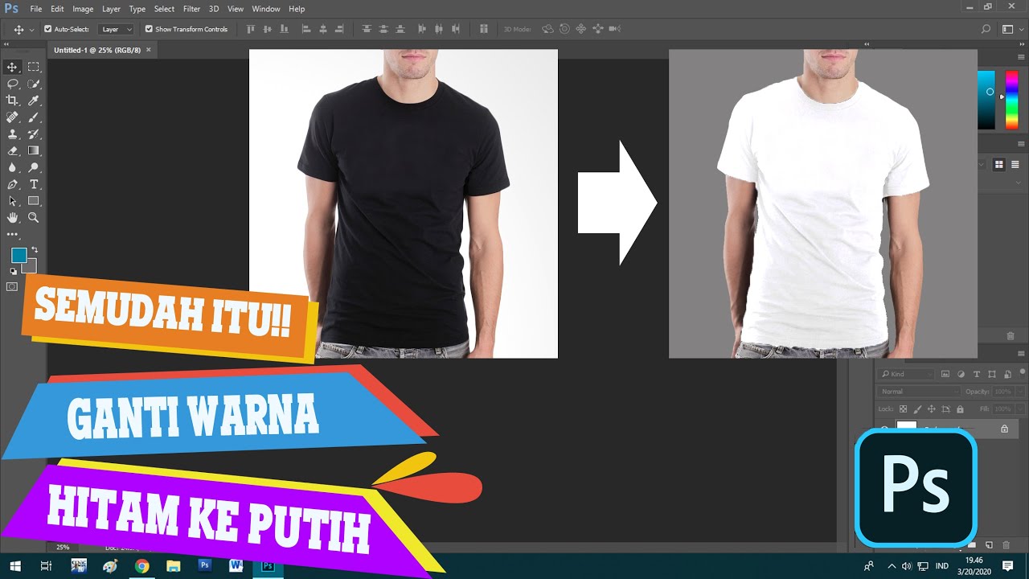Open the Edit Toolbar three-dots button
1029x579 pixels.
pyautogui.click(x=12, y=235)
